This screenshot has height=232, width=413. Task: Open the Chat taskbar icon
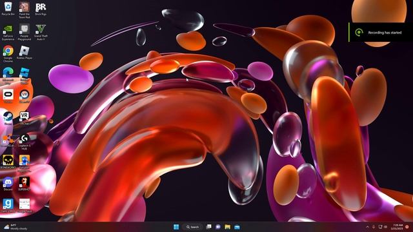[x=218, y=227]
